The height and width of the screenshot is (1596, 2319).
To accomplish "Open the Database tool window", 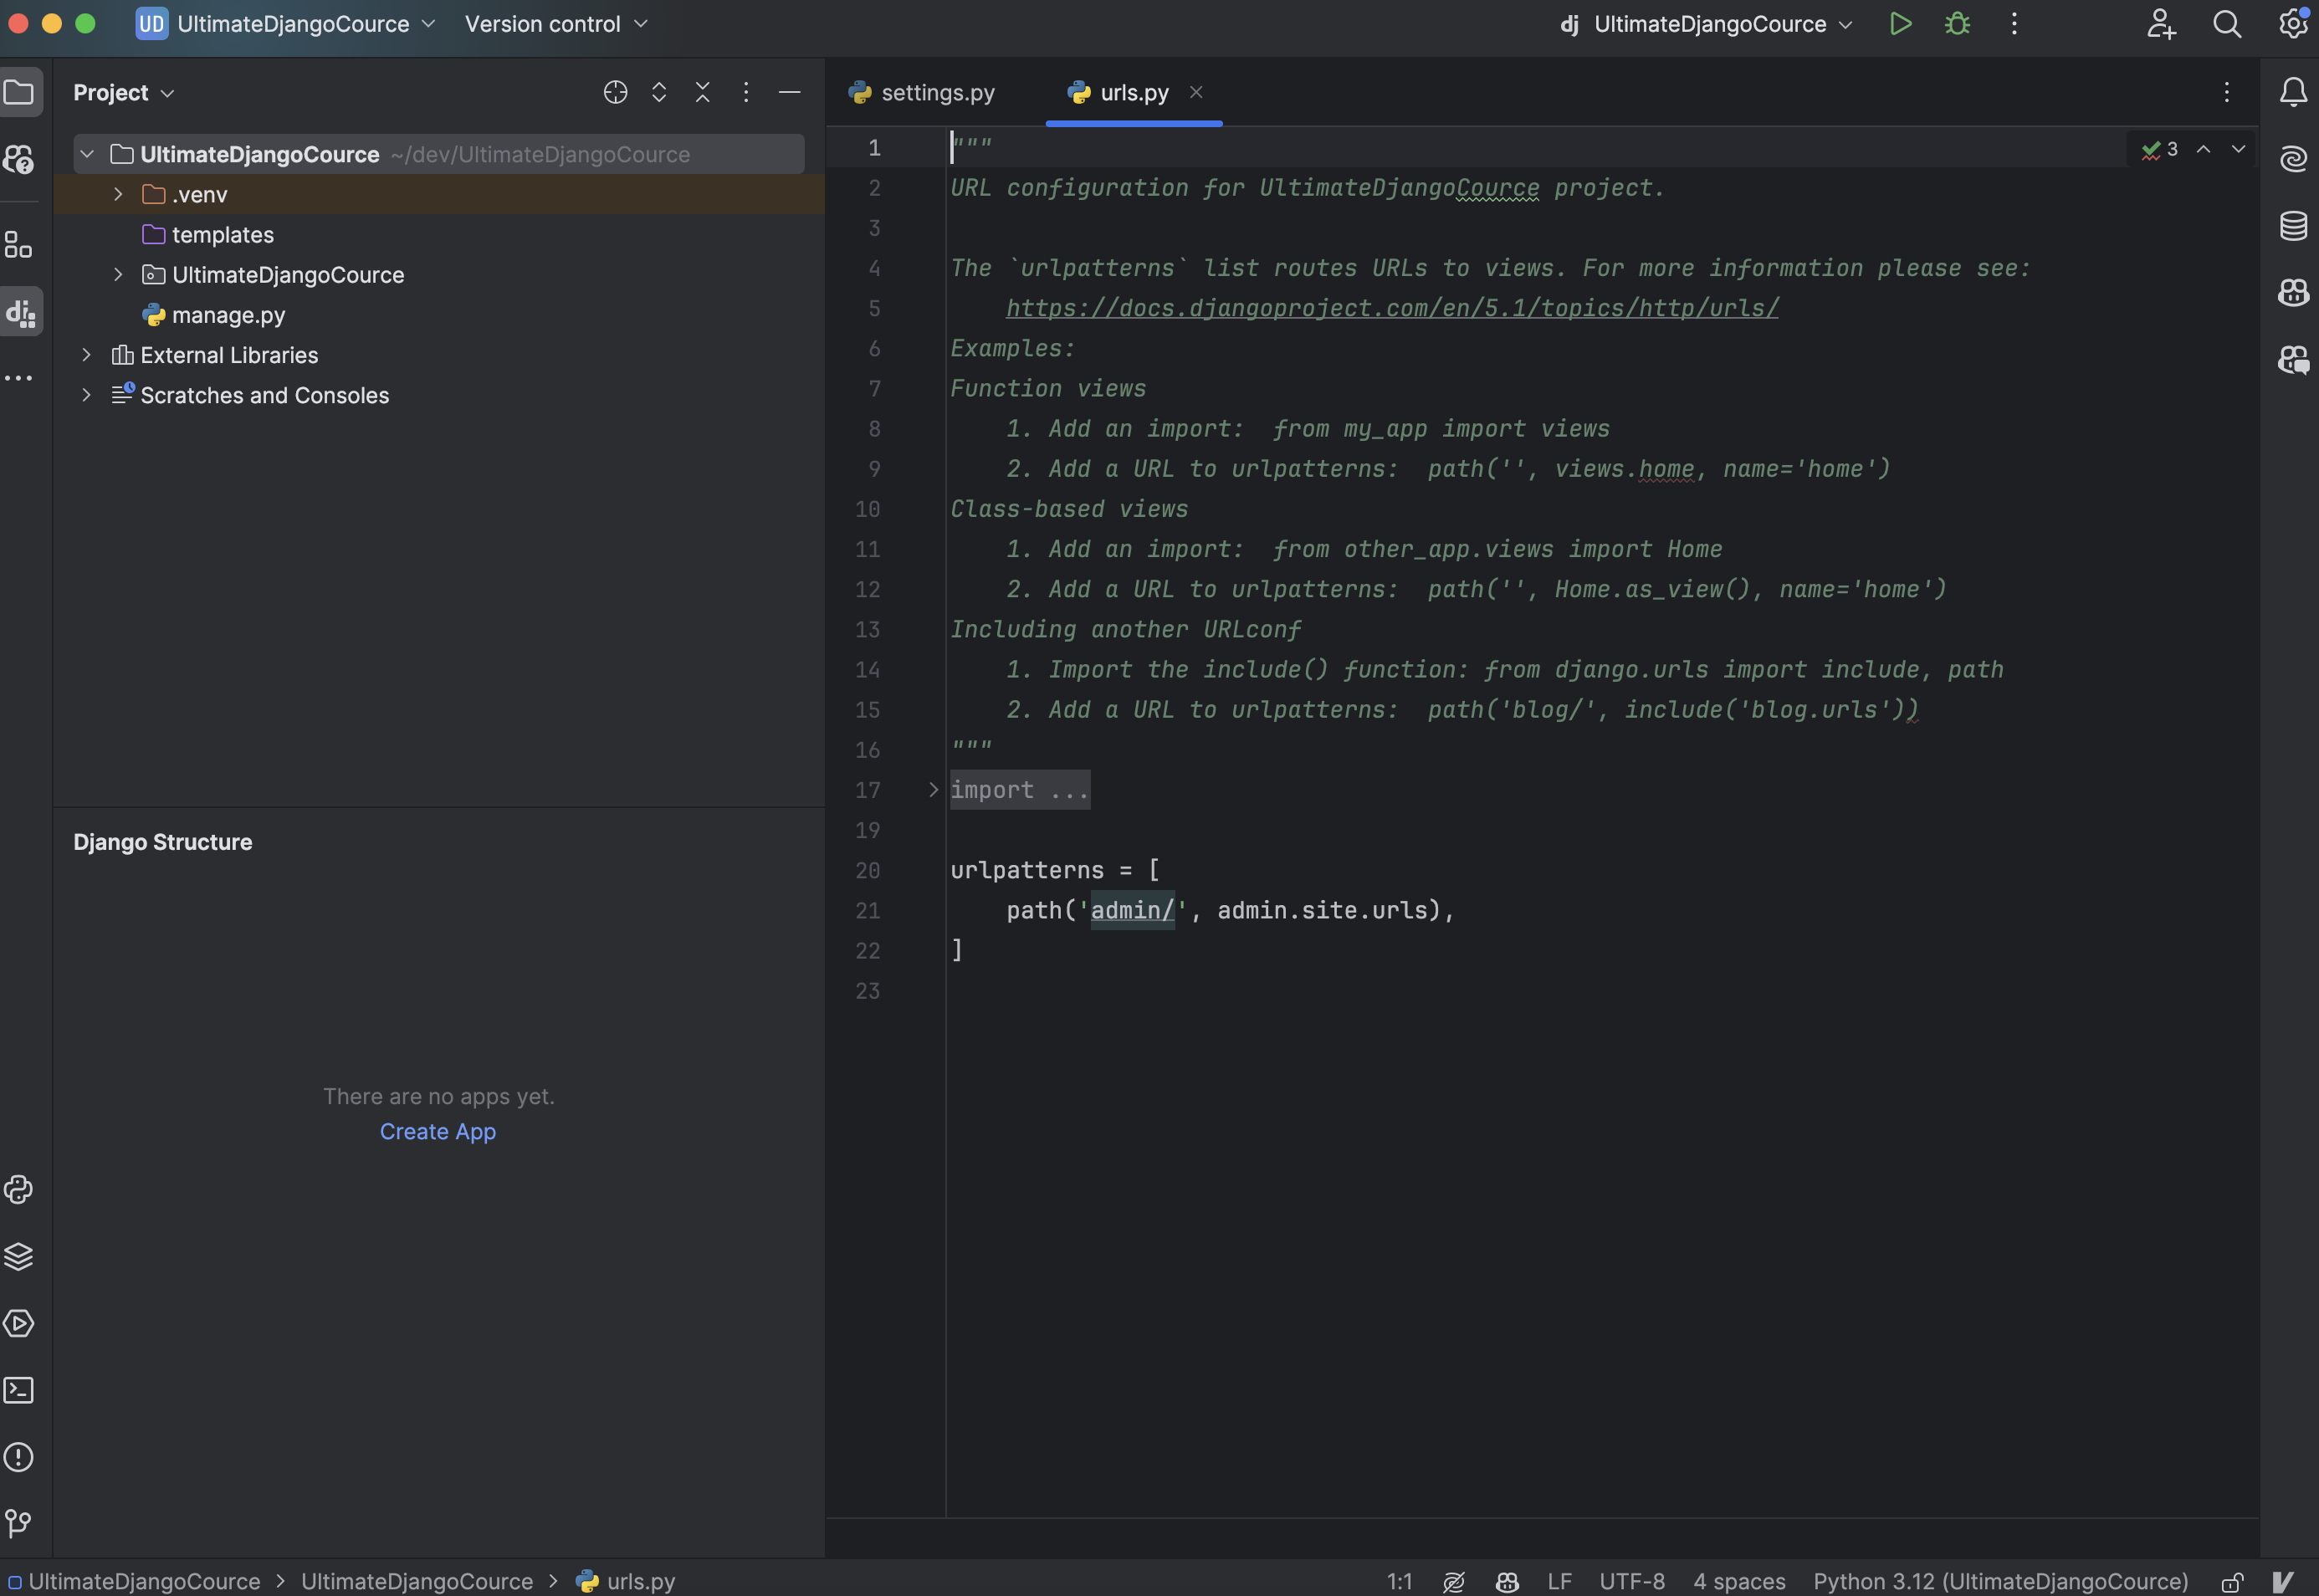I will tap(2293, 226).
